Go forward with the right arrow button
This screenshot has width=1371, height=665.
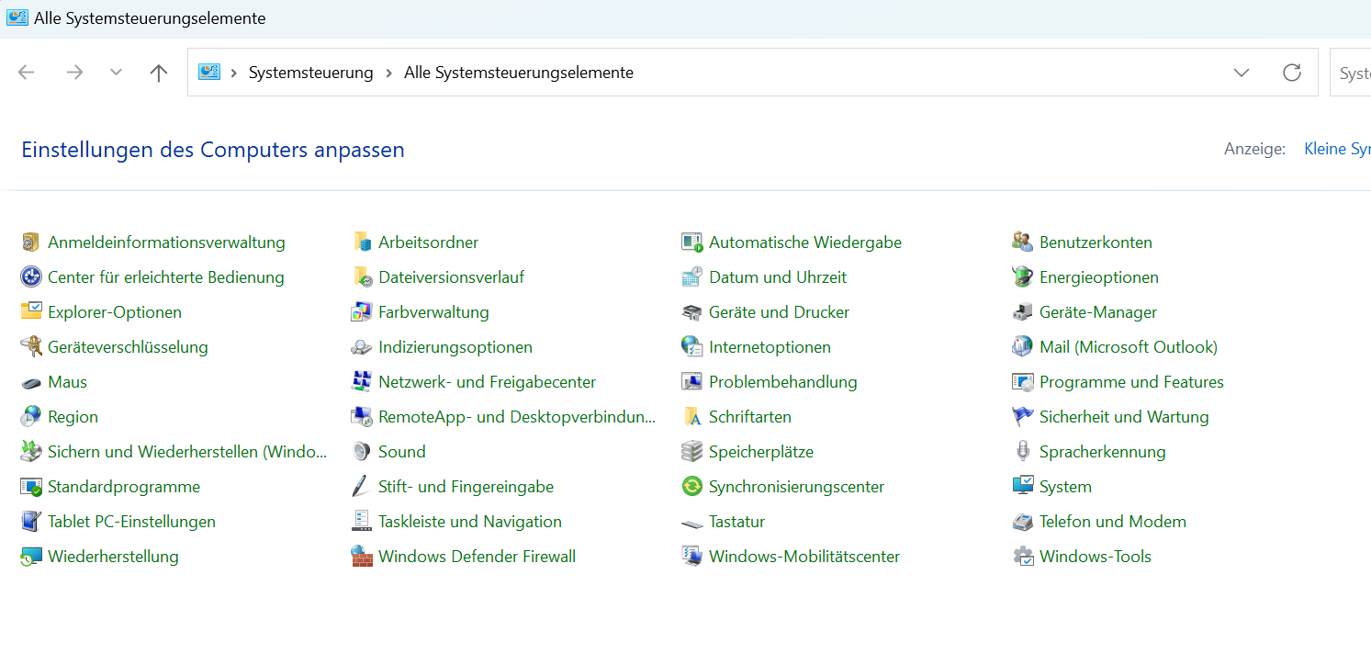pos(74,73)
